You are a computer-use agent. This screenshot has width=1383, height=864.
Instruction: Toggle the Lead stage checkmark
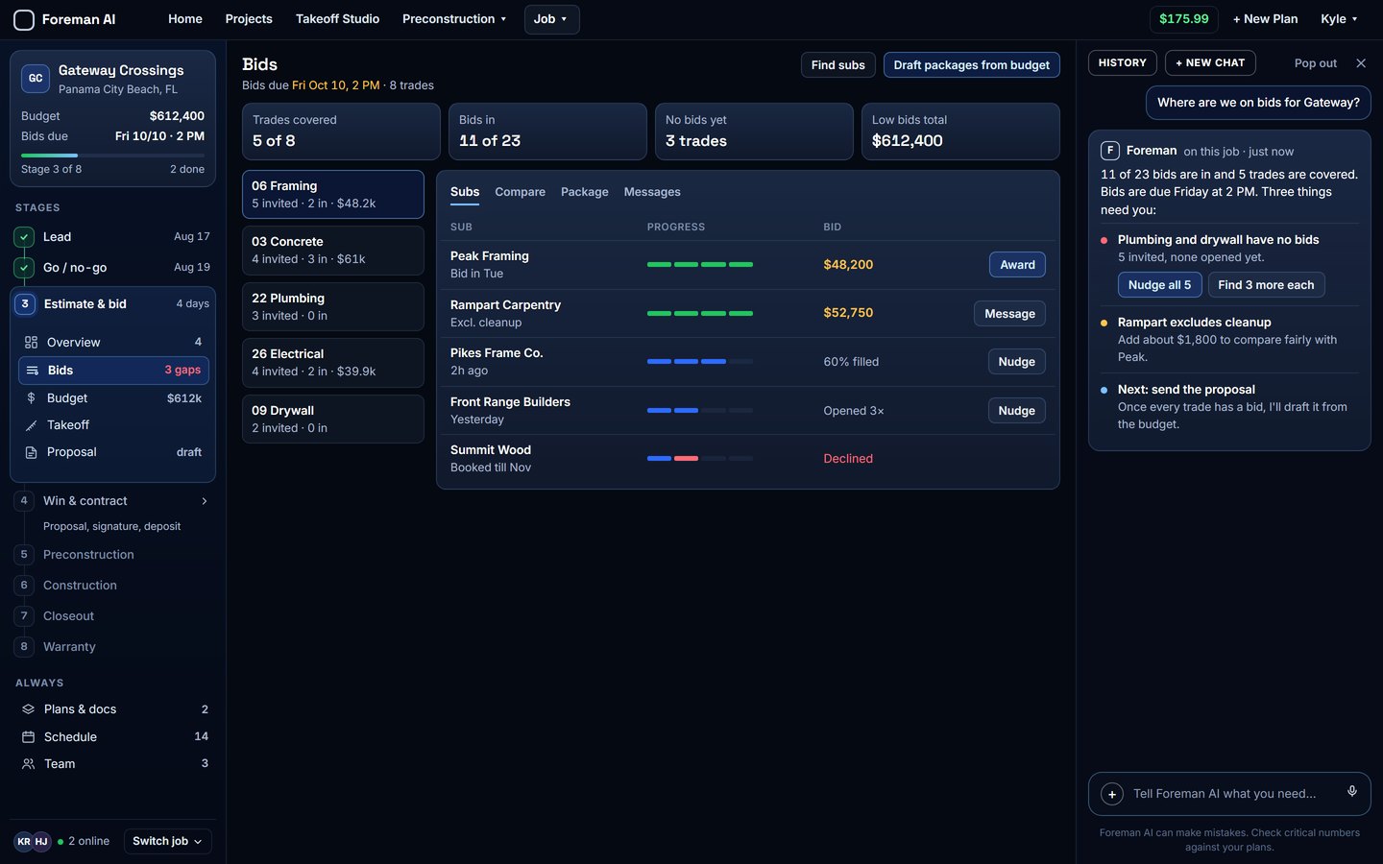[x=24, y=237]
